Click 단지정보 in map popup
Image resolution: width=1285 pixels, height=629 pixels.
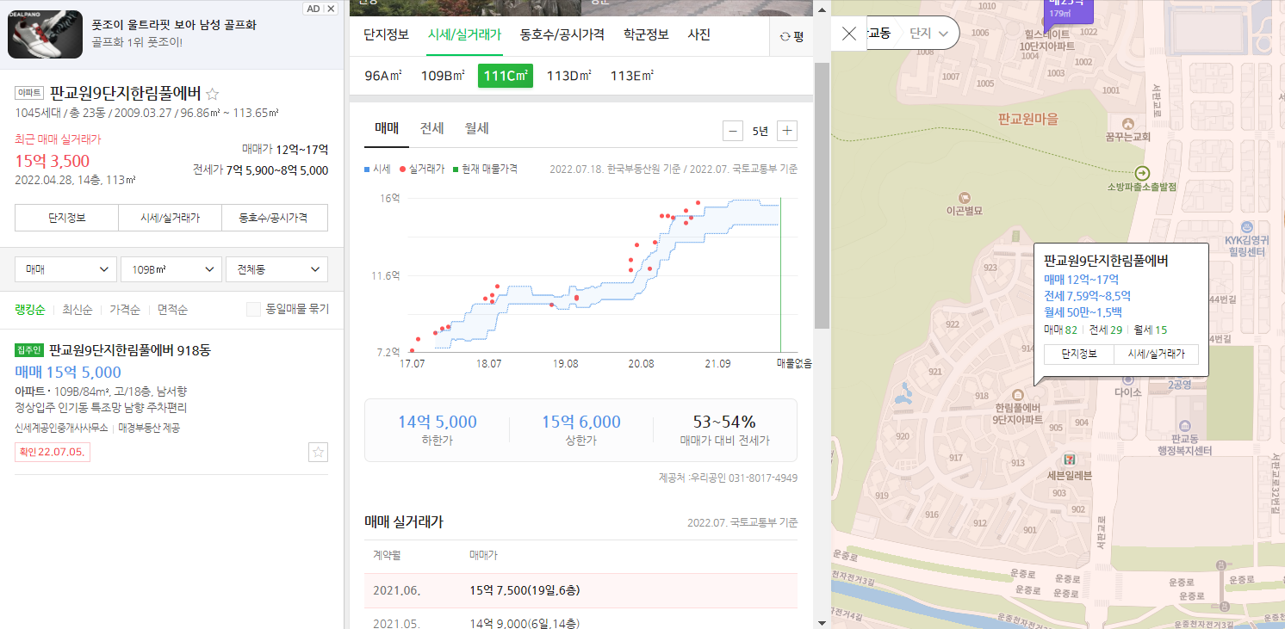click(1078, 355)
